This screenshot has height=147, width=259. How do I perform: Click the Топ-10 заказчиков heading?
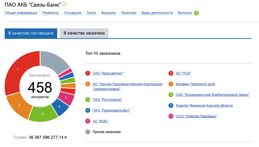click(103, 53)
